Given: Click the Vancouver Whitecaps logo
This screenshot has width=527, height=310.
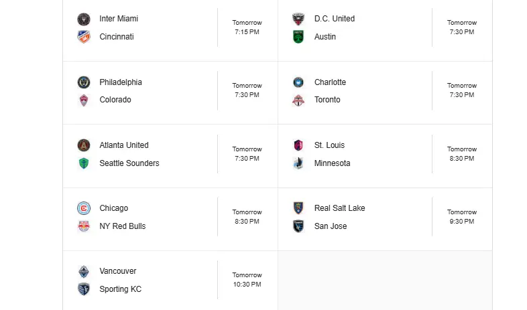Looking at the screenshot, I should click(x=84, y=271).
